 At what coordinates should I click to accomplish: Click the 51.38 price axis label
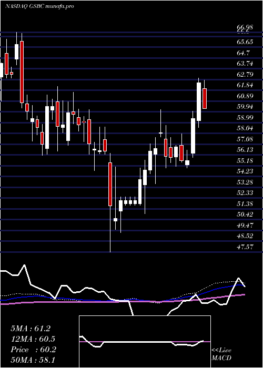(x=245, y=204)
